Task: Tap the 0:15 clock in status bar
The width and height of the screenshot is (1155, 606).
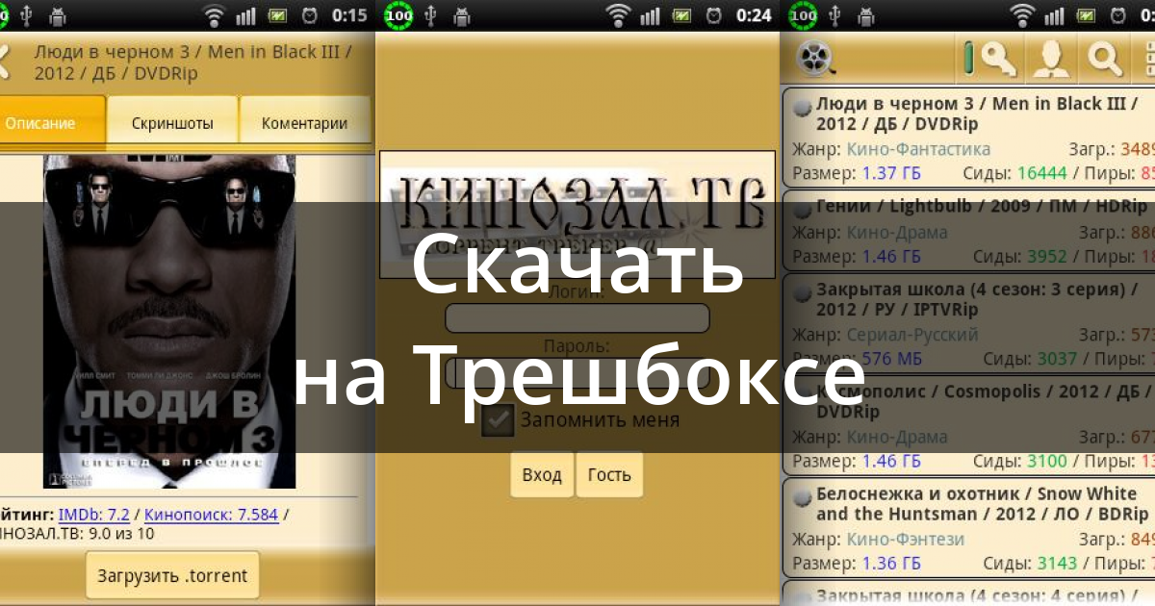Action: pos(348,15)
